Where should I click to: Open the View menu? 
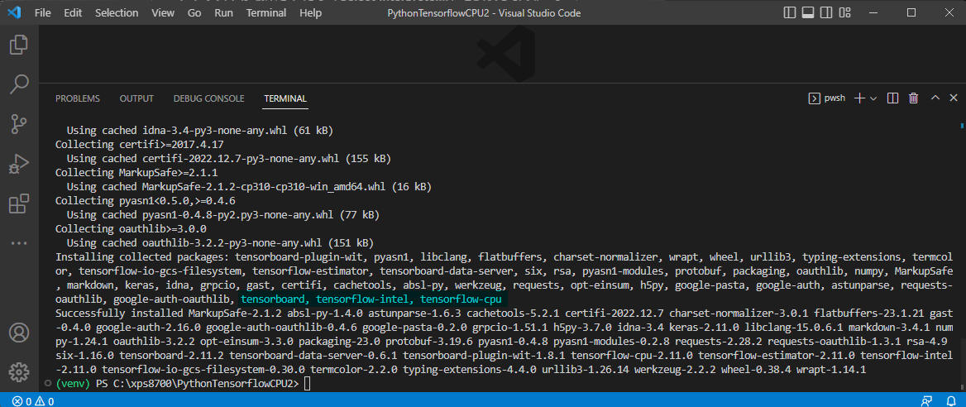(163, 12)
